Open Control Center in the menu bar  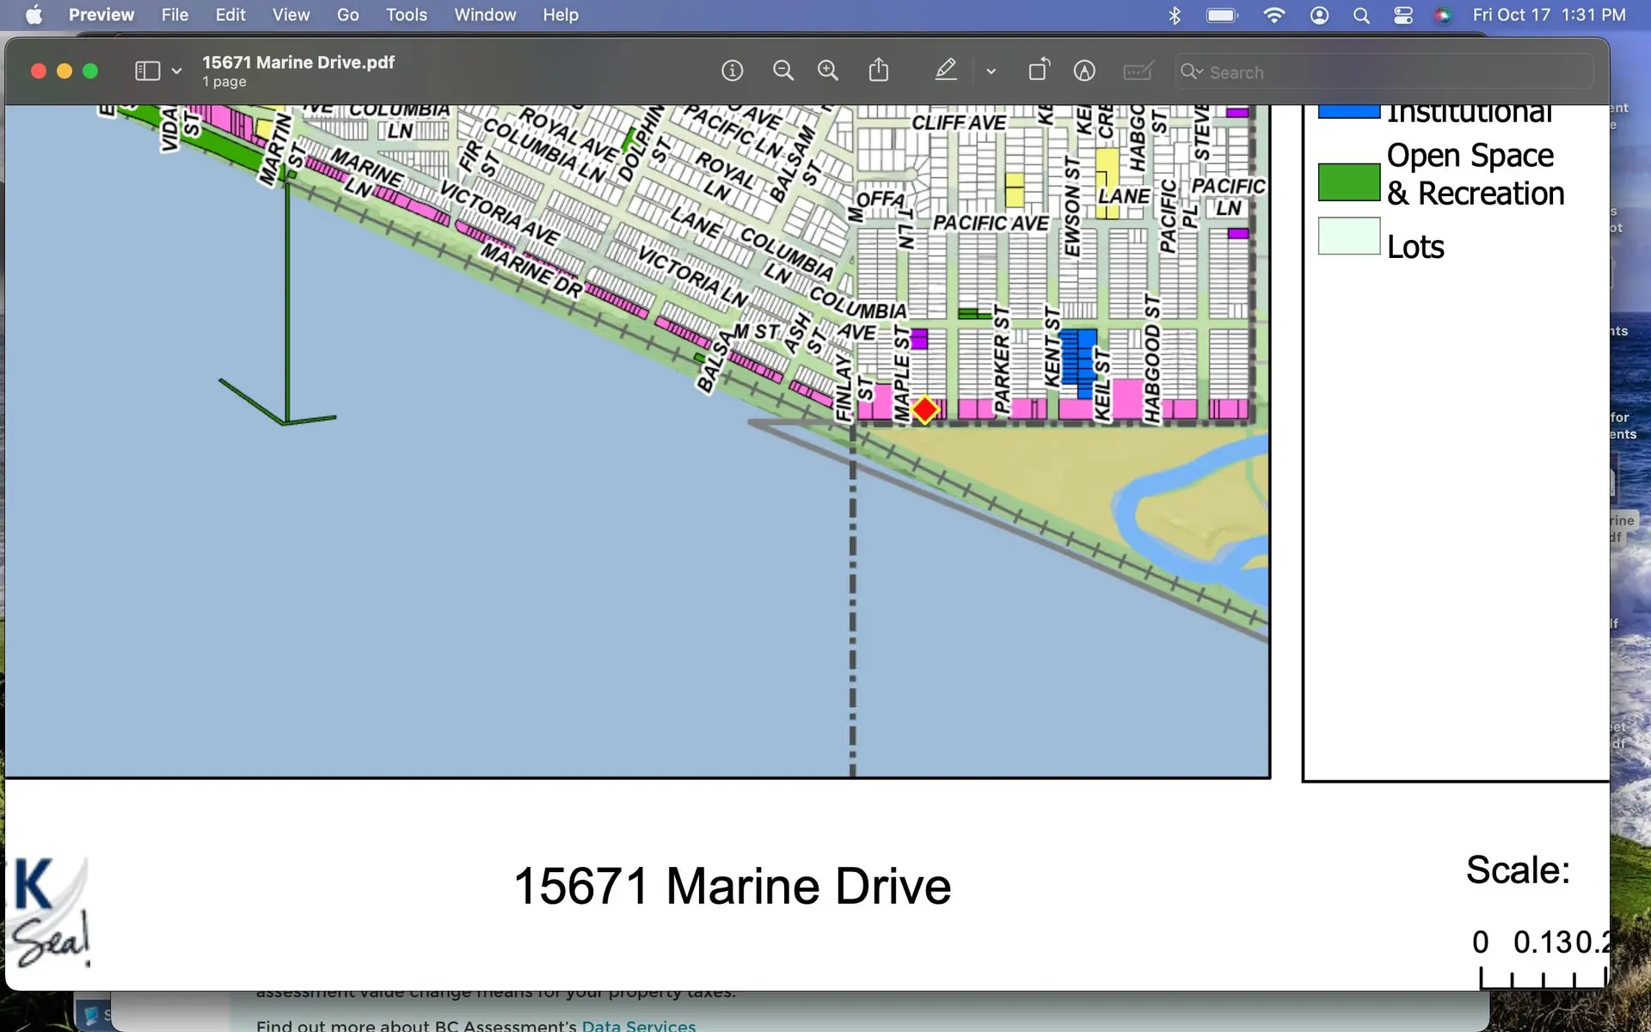(x=1403, y=15)
